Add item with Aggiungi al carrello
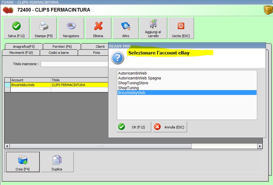273x185 pixels. [153, 28]
